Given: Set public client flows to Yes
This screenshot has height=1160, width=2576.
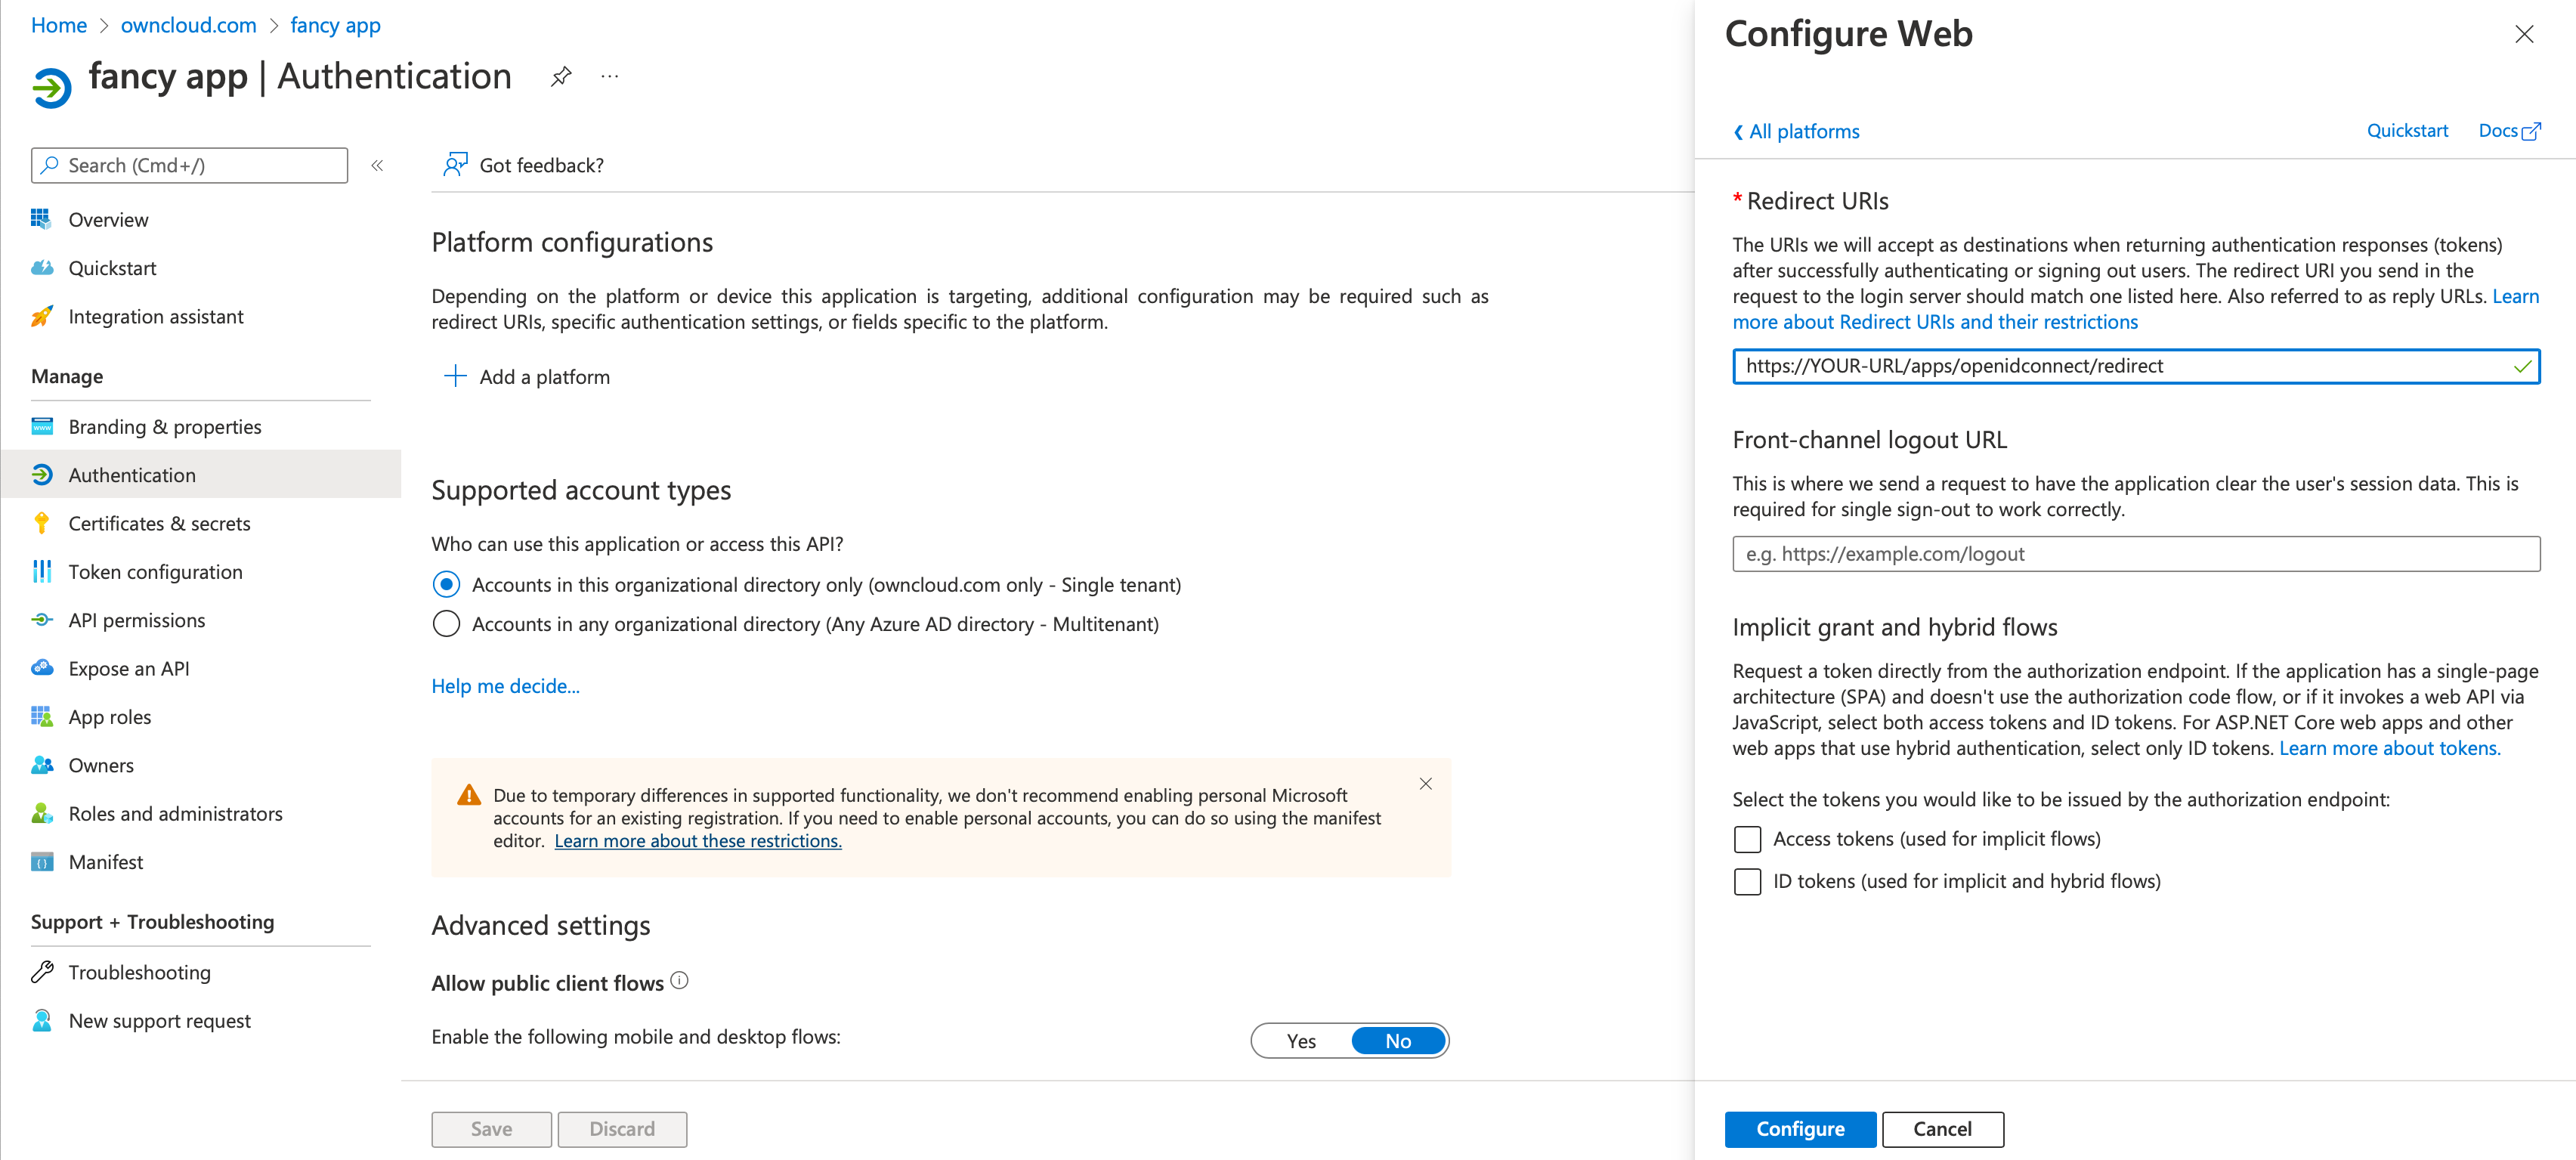Looking at the screenshot, I should (x=1301, y=1040).
